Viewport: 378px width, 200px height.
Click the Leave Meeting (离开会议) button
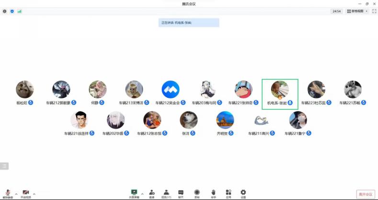click(x=366, y=194)
